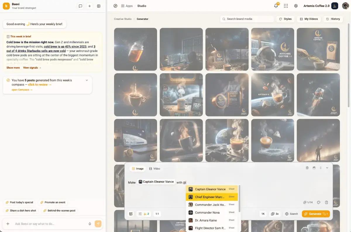Choose Post today's special suggestion

pos(20,202)
